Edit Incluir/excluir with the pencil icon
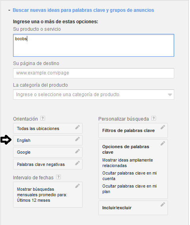This screenshot has width=190, height=225. 163,205
